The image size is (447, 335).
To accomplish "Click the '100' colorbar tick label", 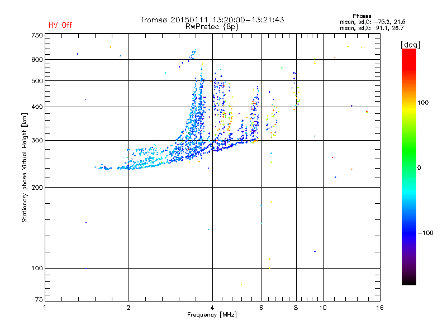I will click(x=423, y=103).
